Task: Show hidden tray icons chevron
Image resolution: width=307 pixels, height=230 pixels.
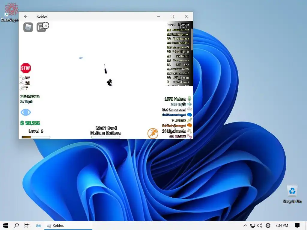Action: pos(245,226)
